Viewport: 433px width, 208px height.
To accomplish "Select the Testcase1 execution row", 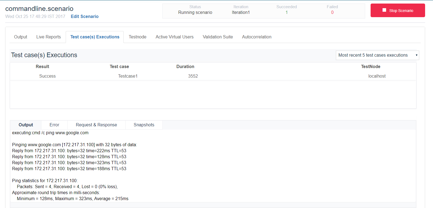I will [x=213, y=76].
